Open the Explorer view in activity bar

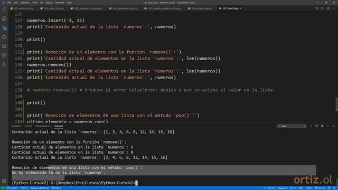4,18
